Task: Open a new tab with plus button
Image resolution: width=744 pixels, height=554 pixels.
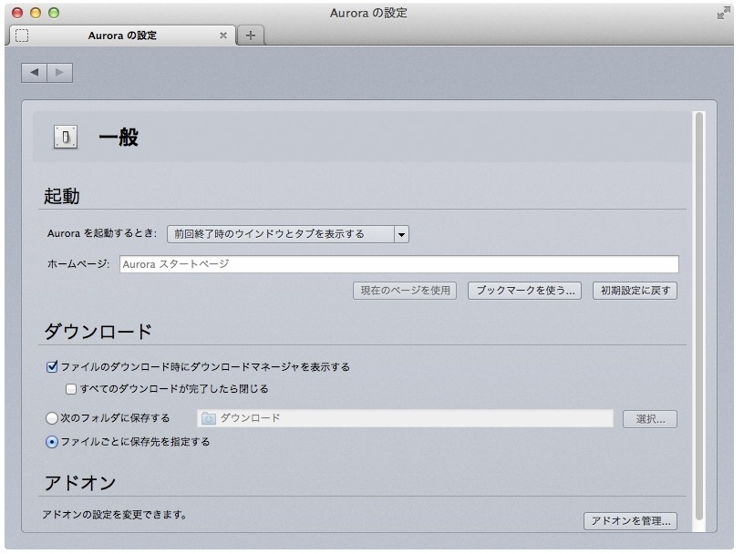Action: coord(251,36)
